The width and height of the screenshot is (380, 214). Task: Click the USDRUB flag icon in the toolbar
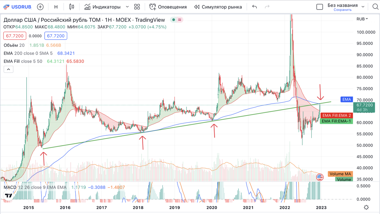6,7
